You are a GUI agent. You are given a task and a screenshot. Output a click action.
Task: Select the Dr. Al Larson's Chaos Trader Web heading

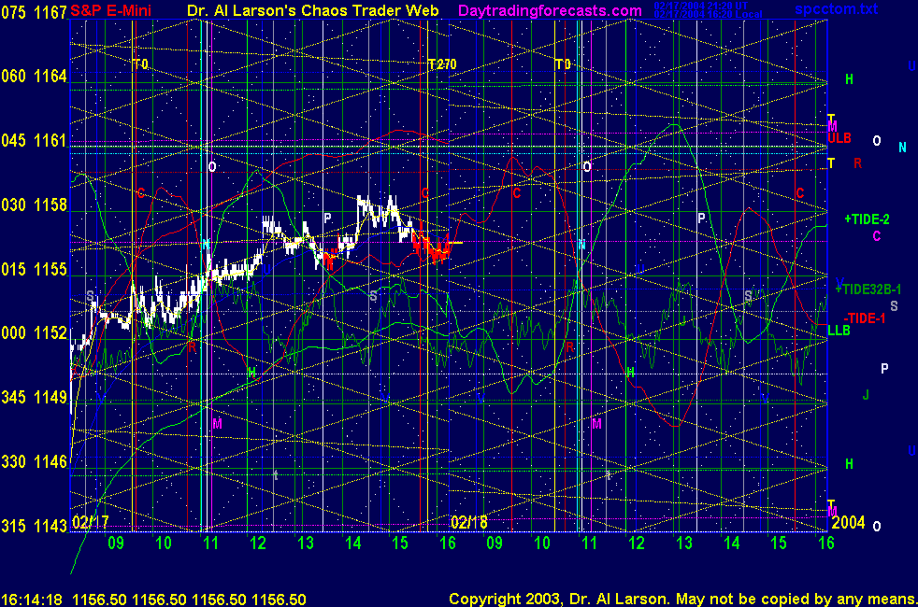[312, 10]
